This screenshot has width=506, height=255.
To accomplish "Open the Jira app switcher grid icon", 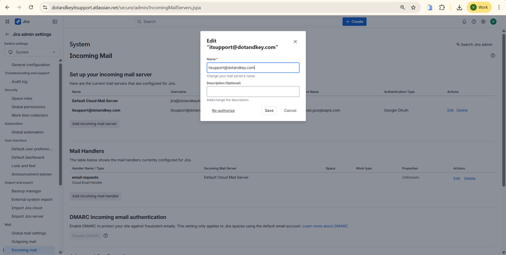I will tap(8, 22).
